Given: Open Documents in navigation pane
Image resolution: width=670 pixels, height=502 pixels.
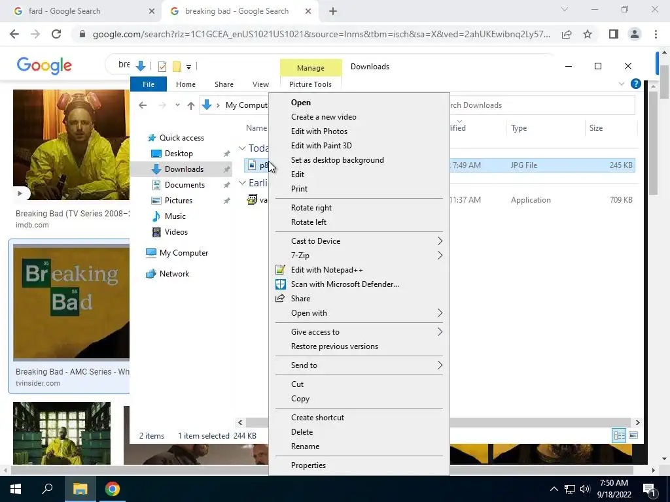Looking at the screenshot, I should (x=185, y=185).
